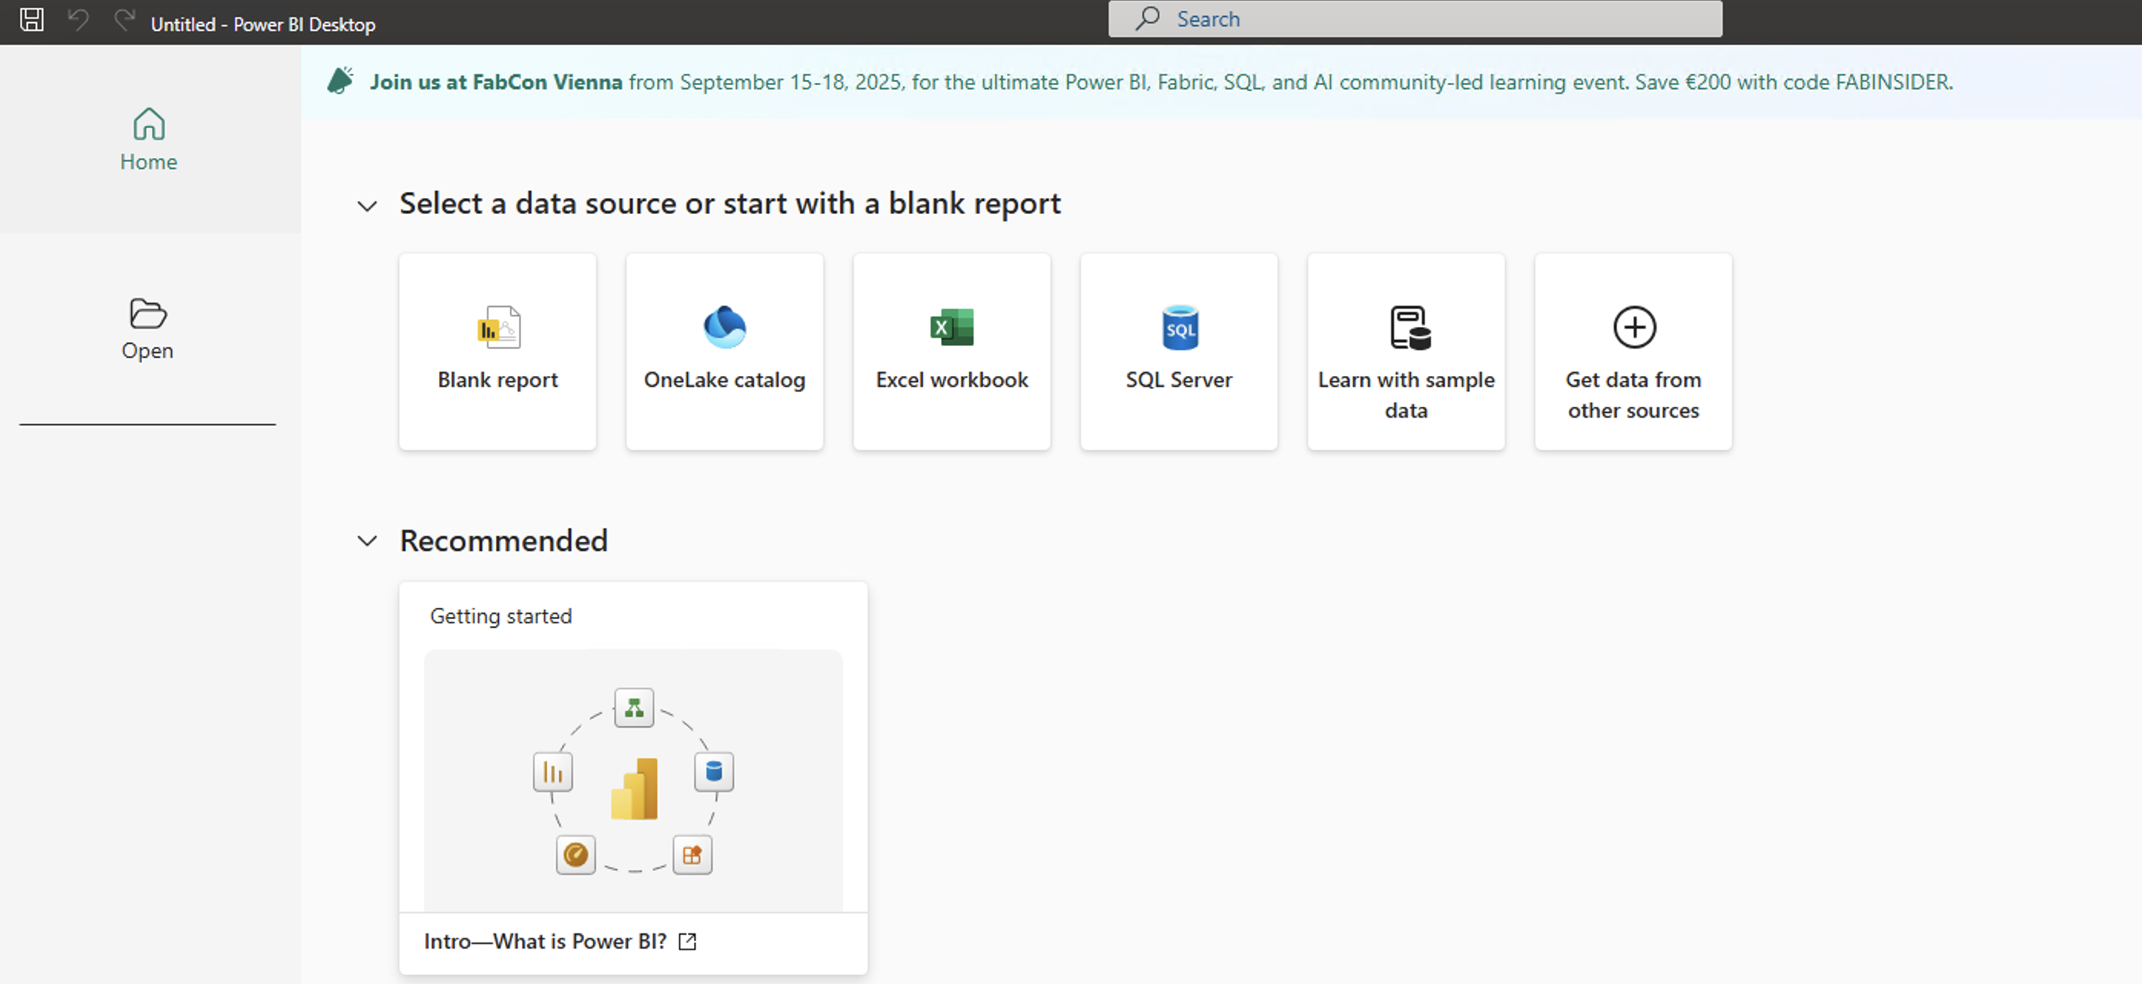Click the Blank report page icon
Image resolution: width=2142 pixels, height=984 pixels.
point(498,327)
